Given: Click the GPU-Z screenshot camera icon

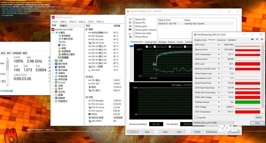Looking at the screenshot, I should tap(252, 40).
